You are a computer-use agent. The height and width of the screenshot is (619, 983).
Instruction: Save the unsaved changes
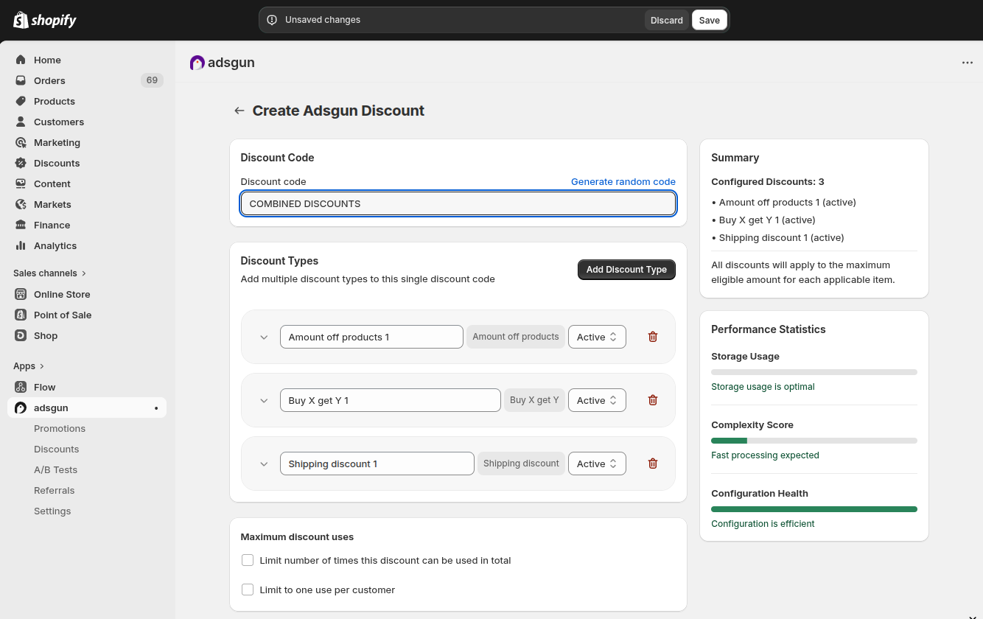pyautogui.click(x=709, y=20)
